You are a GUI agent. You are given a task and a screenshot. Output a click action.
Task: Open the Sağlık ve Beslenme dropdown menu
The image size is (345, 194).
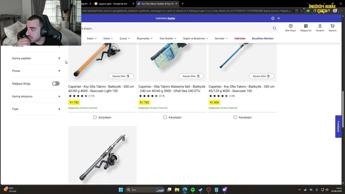(196, 39)
